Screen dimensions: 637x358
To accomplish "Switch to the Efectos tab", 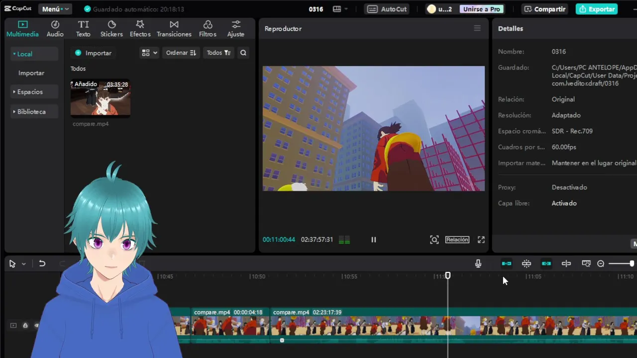I will [x=140, y=29].
